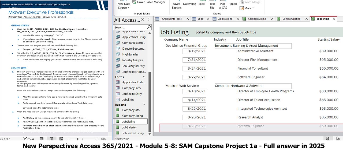
Task: Click the search magnifier in navigation pane
Action: click(149, 27)
